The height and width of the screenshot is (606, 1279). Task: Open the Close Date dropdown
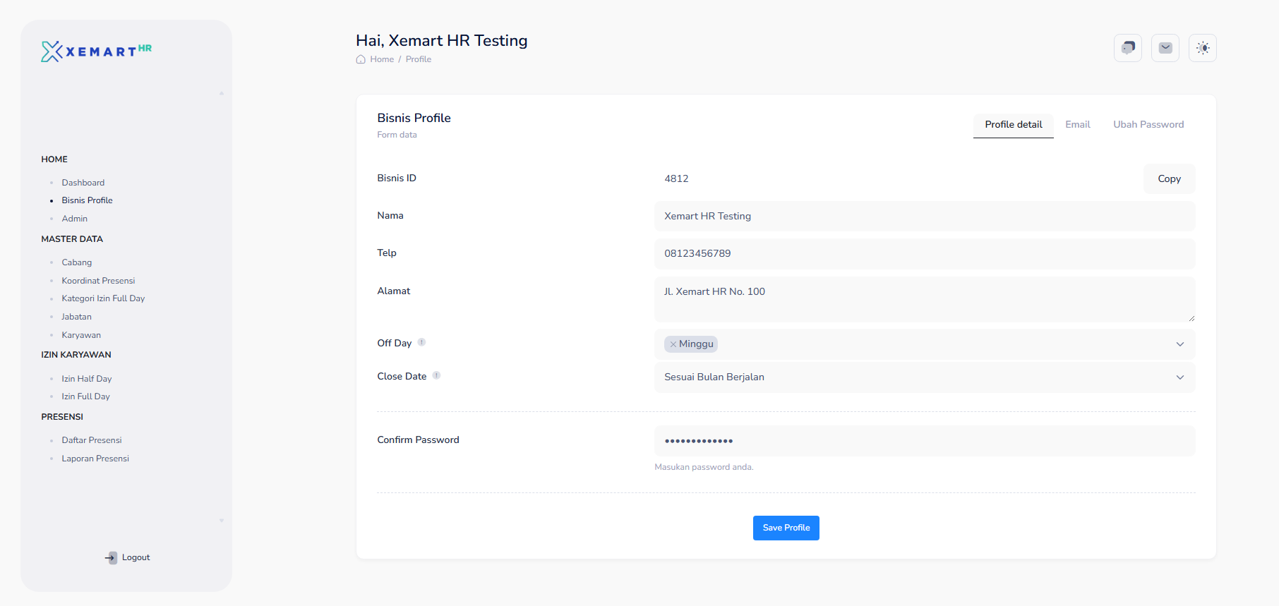coord(1179,377)
